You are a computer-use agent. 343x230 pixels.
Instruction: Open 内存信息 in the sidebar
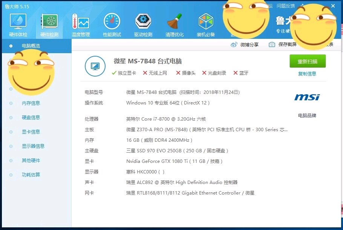click(31, 103)
